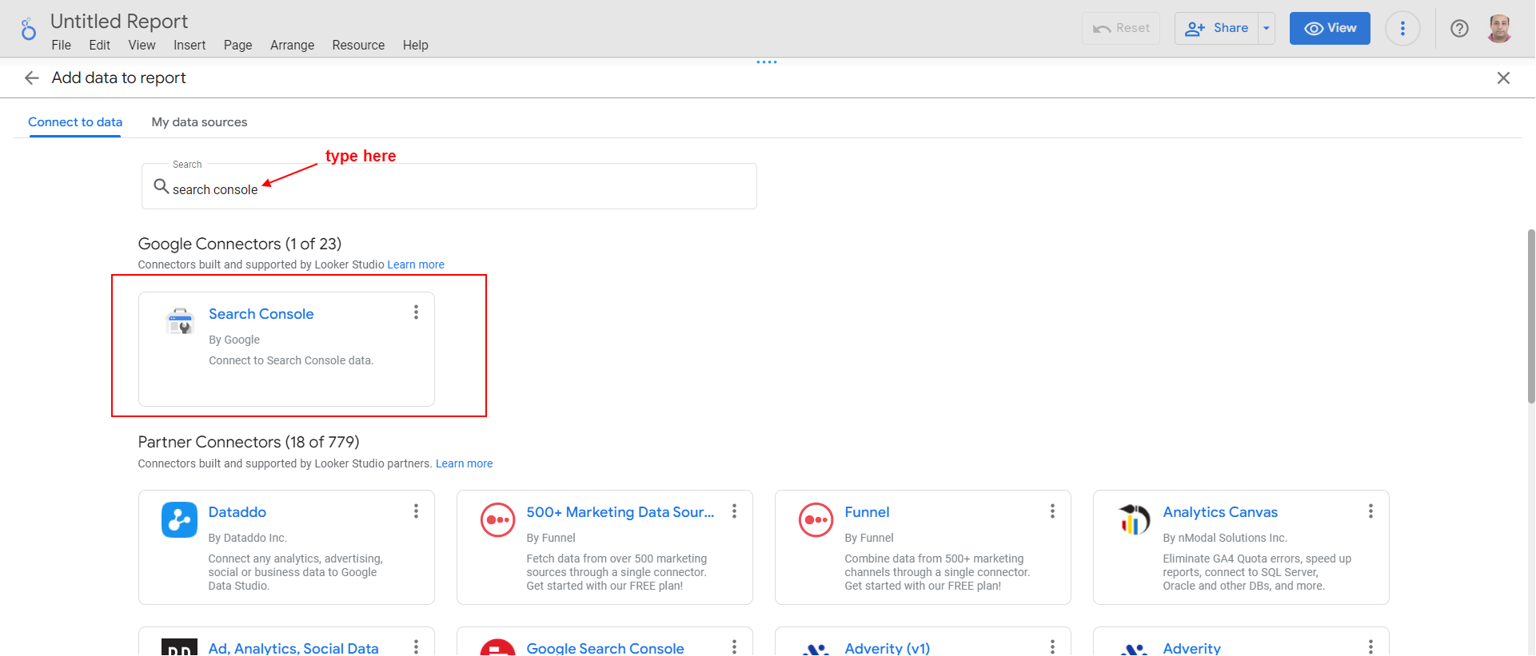Open the three-dot more options button in header

[1402, 29]
